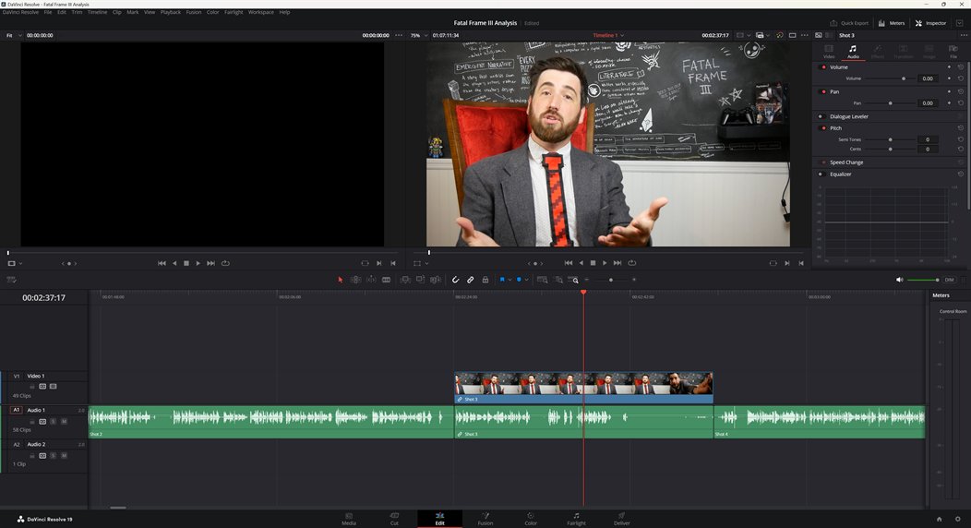
Task: Add a blue flag to the clip
Action: click(x=502, y=280)
